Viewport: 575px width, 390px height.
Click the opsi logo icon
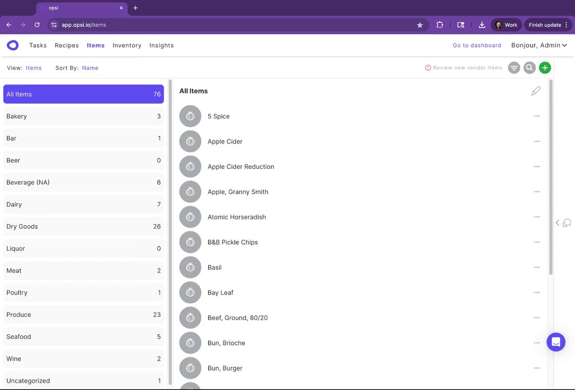(12, 45)
